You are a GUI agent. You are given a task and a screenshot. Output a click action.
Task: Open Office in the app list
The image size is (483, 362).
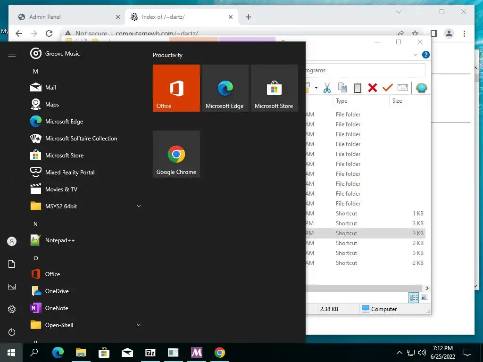[x=86, y=274]
